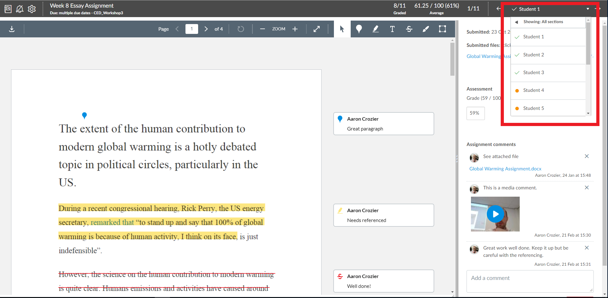Choose the free text annotation tool
The width and height of the screenshot is (608, 298).
(392, 29)
